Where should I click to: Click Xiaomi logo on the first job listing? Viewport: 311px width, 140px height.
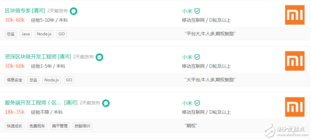pyautogui.click(x=295, y=15)
